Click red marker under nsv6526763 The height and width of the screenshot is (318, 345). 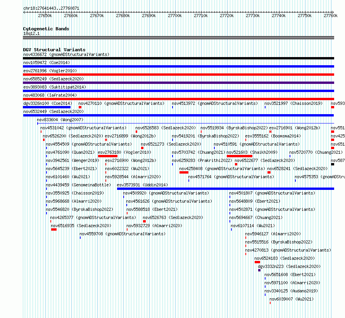tap(144, 221)
